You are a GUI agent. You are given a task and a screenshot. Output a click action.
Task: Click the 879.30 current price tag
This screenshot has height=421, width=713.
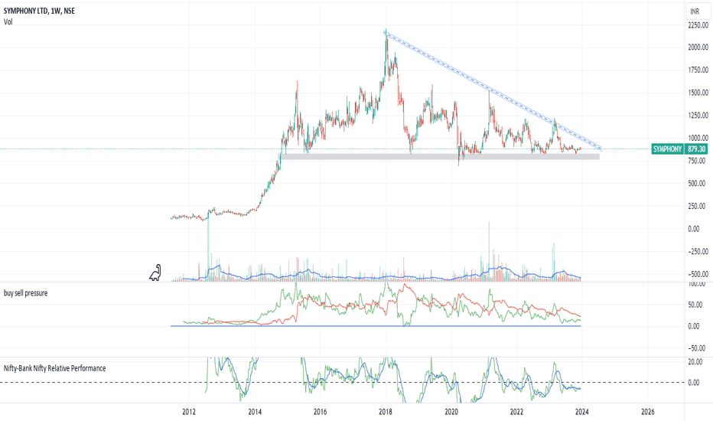click(x=696, y=148)
